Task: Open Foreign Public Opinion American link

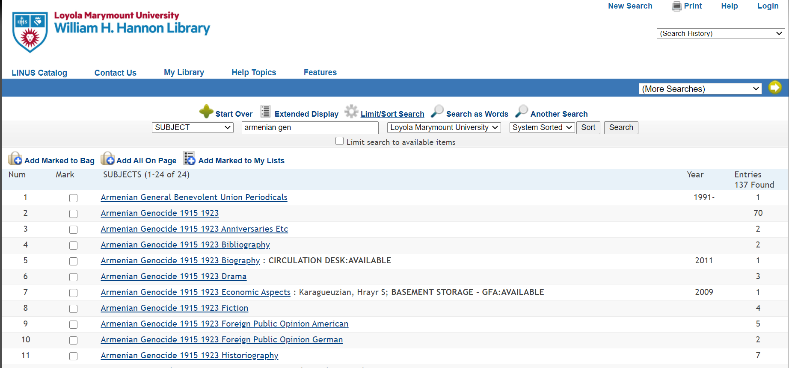Action: (225, 324)
